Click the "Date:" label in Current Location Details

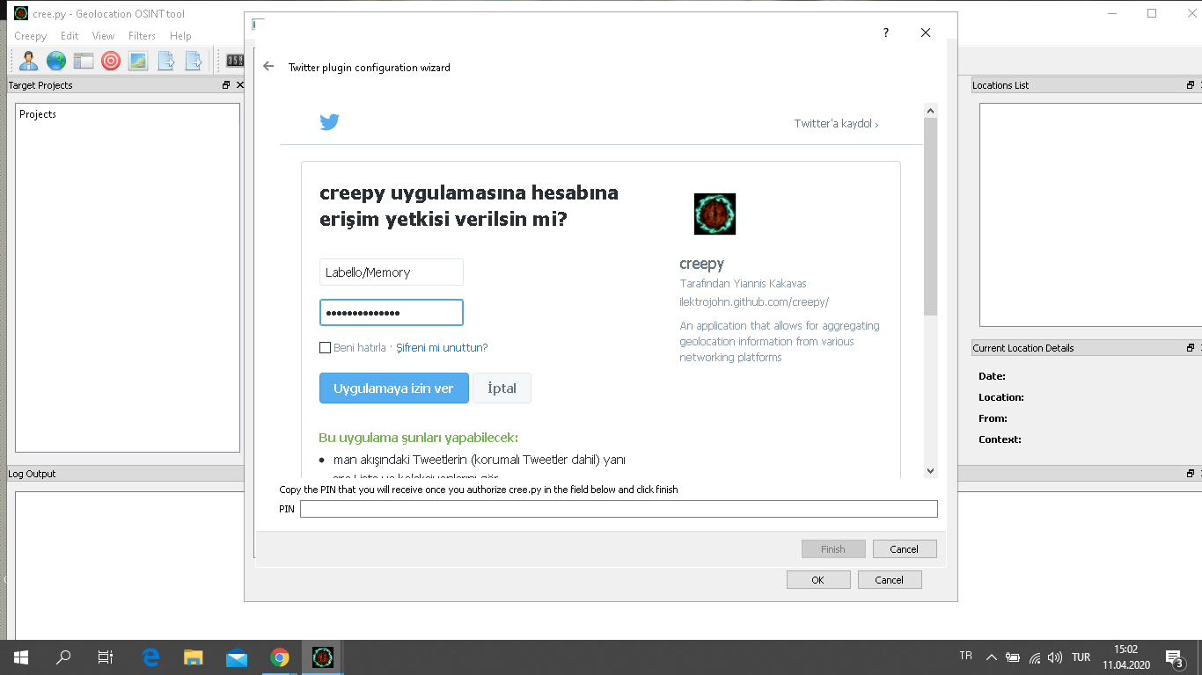tap(992, 376)
